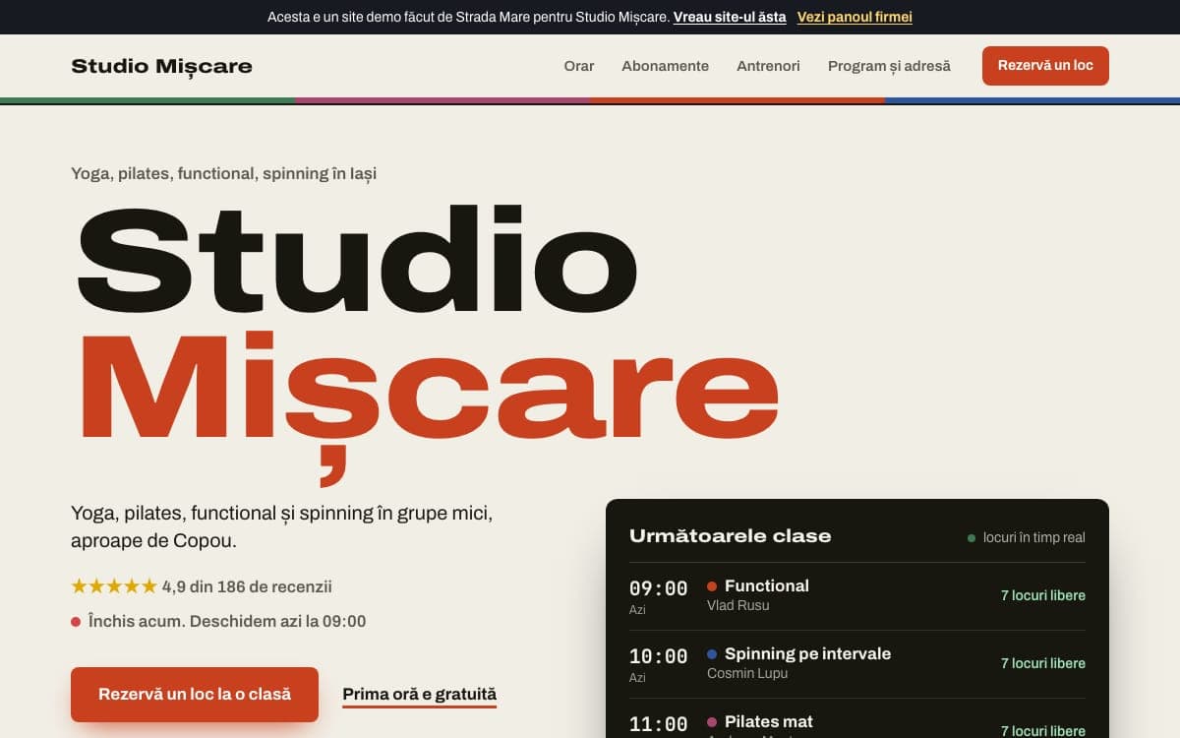This screenshot has height=738, width=1180.
Task: Click the 09:00 class time
Action: [658, 588]
